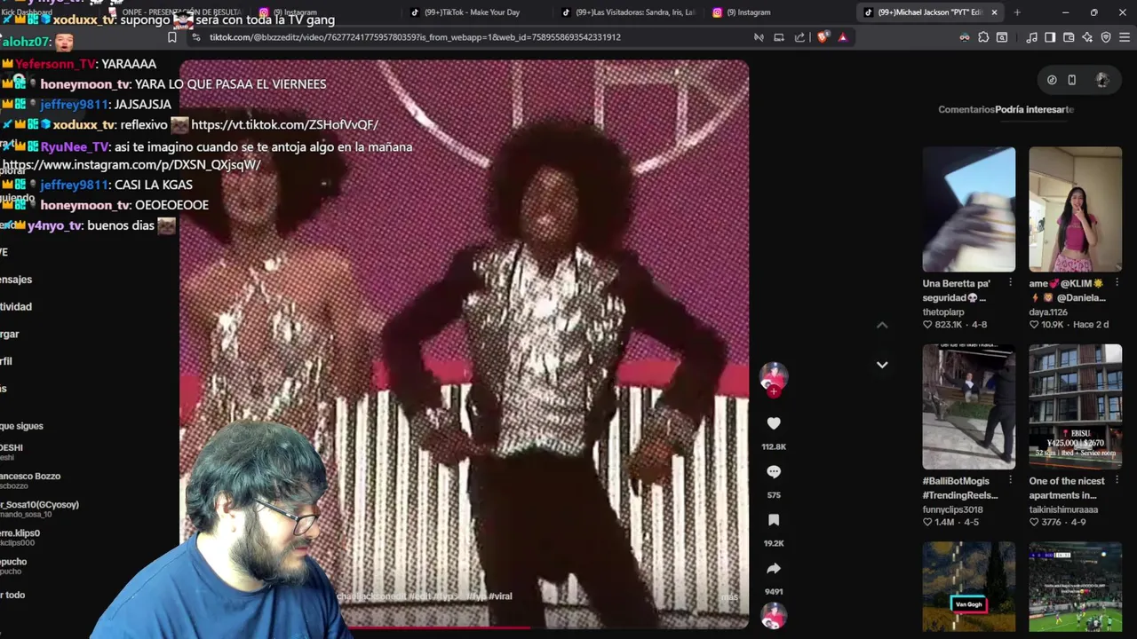1137x639 pixels.
Task: Click the VPN shield icon
Action: point(1106,37)
